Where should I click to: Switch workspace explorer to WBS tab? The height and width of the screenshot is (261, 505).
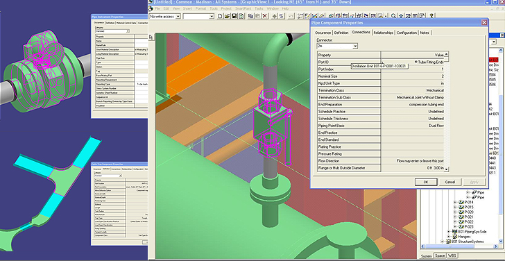click(x=452, y=255)
